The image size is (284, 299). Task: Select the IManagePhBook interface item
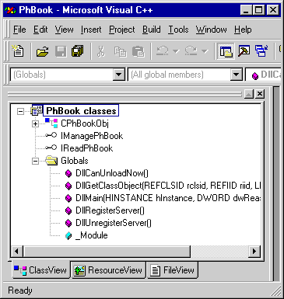[92, 136]
